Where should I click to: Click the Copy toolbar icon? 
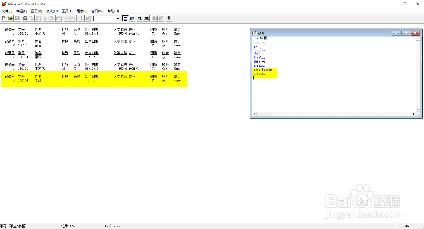(x=52, y=18)
